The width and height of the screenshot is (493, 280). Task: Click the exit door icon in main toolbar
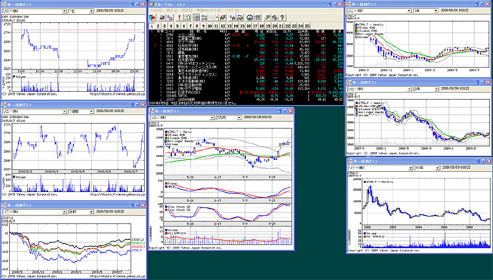click(x=152, y=17)
